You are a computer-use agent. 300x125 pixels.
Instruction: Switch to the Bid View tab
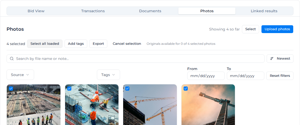coord(36,11)
